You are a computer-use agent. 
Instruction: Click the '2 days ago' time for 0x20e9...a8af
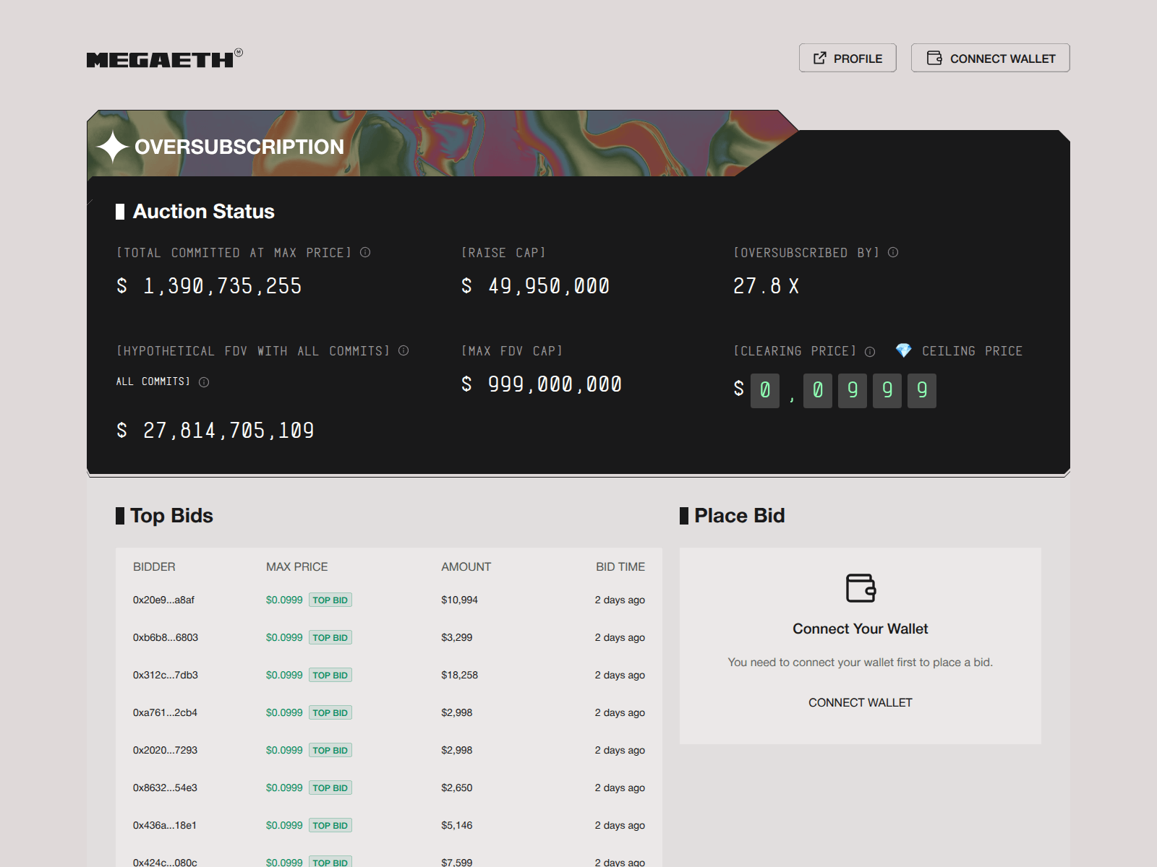(x=620, y=600)
